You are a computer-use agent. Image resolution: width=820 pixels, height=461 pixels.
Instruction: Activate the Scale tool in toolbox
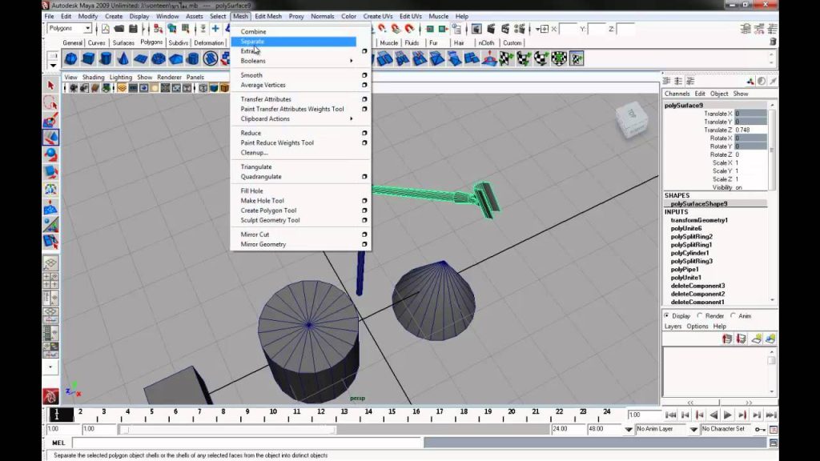[50, 172]
